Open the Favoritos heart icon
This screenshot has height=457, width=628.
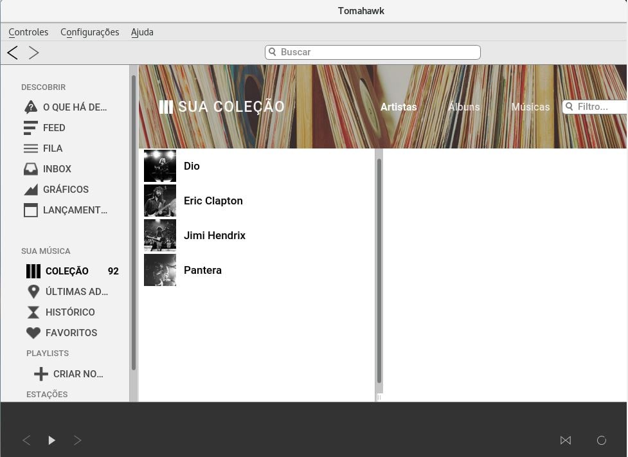pos(33,333)
